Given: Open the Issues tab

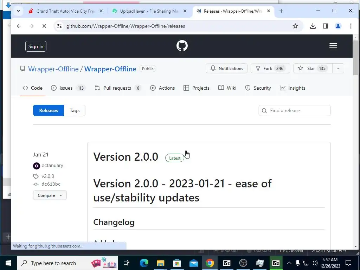Looking at the screenshot, I should 68,88.
